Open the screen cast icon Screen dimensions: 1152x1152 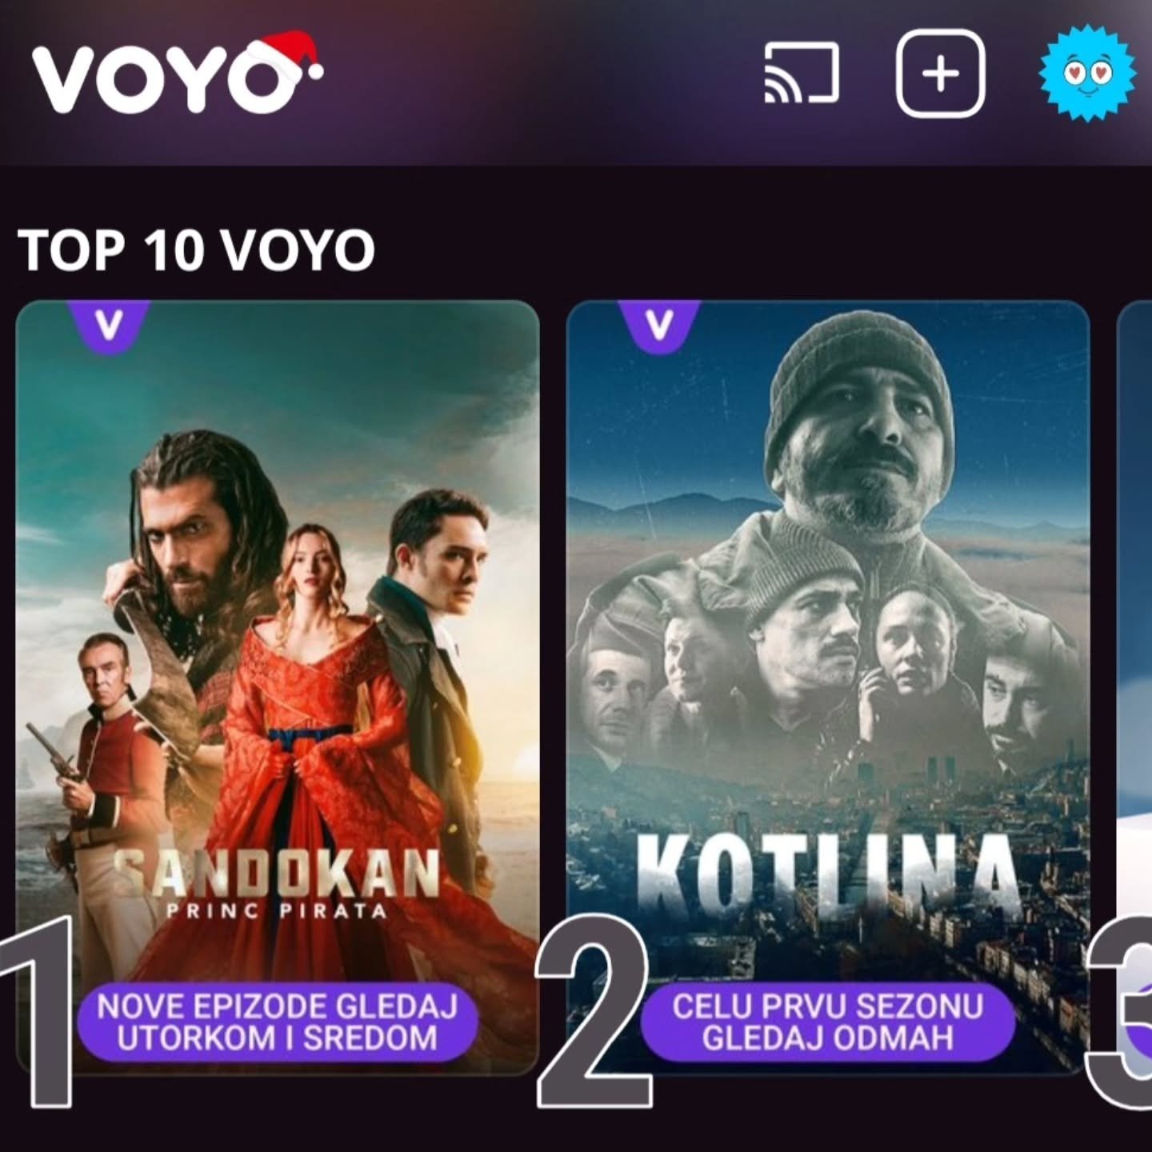coord(802,73)
